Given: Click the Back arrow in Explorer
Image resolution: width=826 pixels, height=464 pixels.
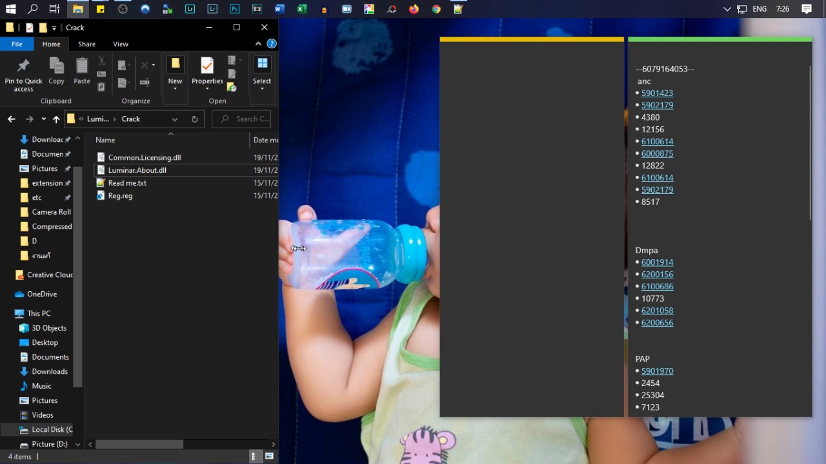Looking at the screenshot, I should [x=12, y=119].
